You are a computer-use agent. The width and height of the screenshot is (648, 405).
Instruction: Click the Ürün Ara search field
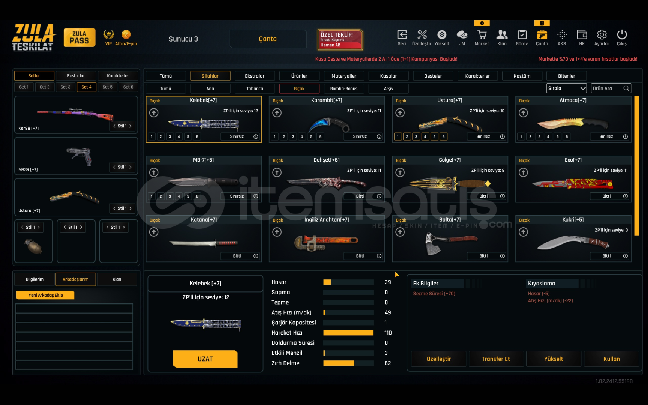611,88
